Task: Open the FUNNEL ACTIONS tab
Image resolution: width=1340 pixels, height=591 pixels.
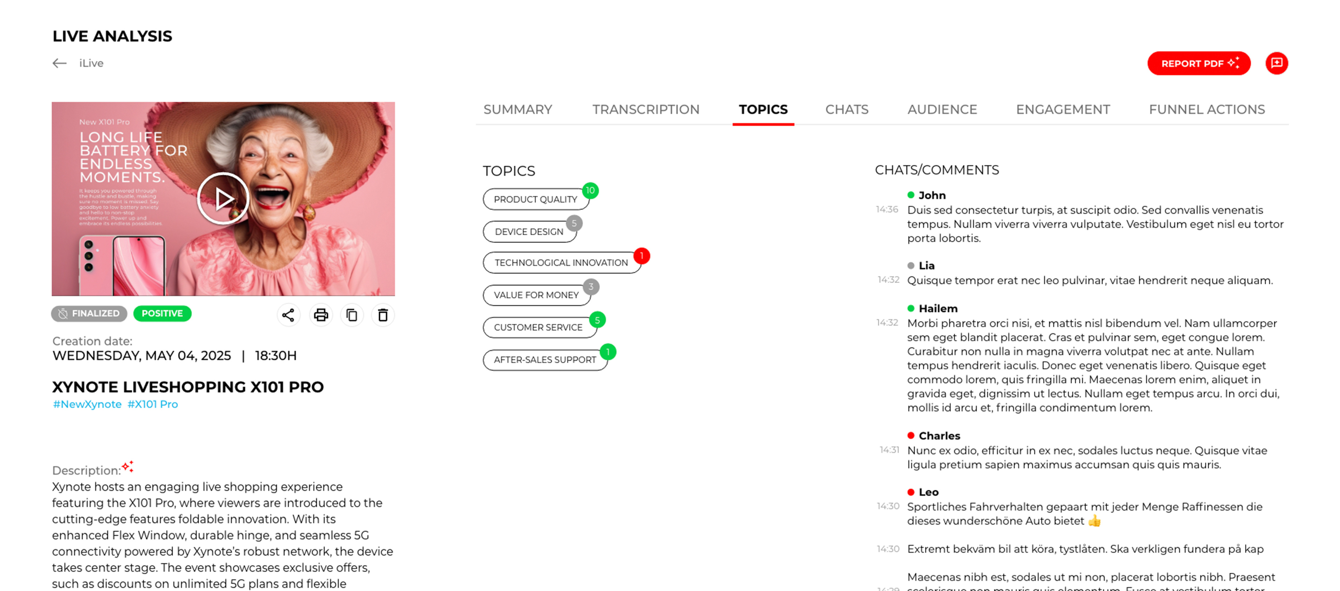Action: point(1207,109)
